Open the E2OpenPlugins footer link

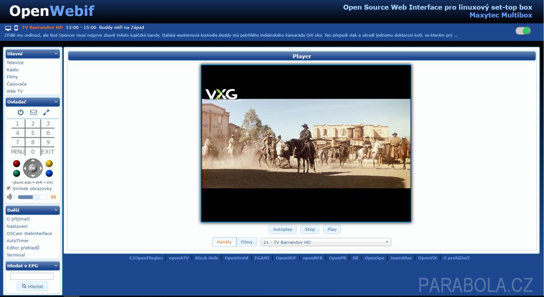tap(146, 258)
